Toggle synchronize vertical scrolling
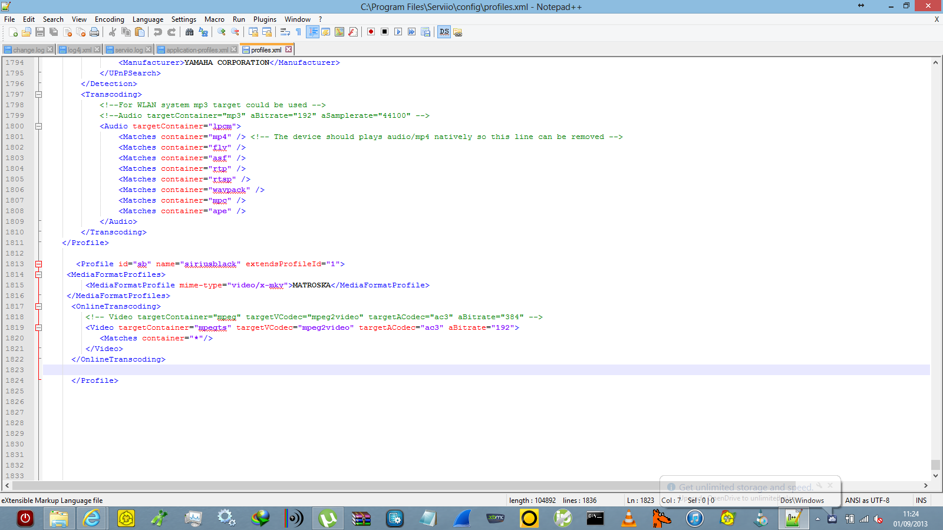 (x=252, y=32)
